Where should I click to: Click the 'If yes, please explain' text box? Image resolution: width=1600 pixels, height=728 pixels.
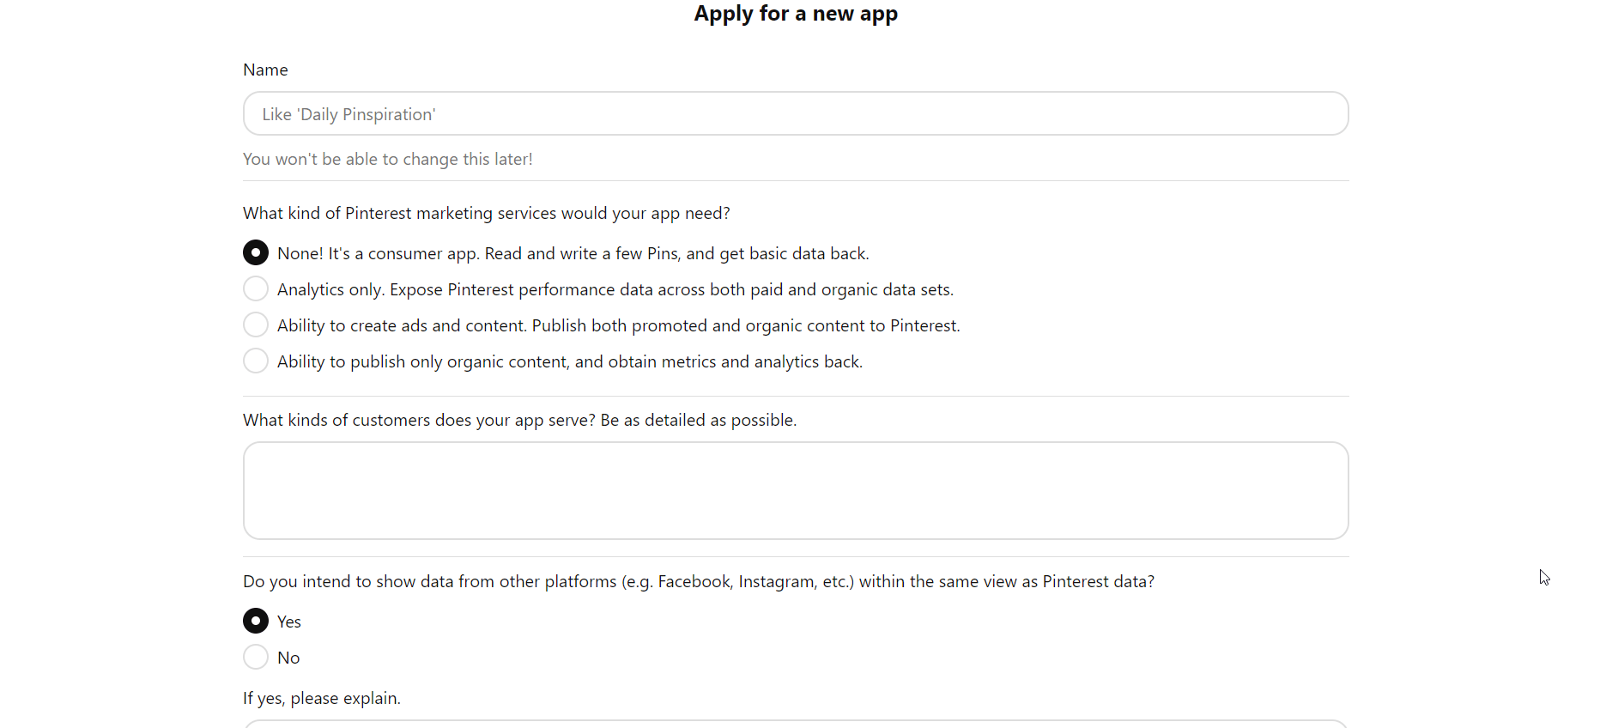pyautogui.click(x=795, y=724)
